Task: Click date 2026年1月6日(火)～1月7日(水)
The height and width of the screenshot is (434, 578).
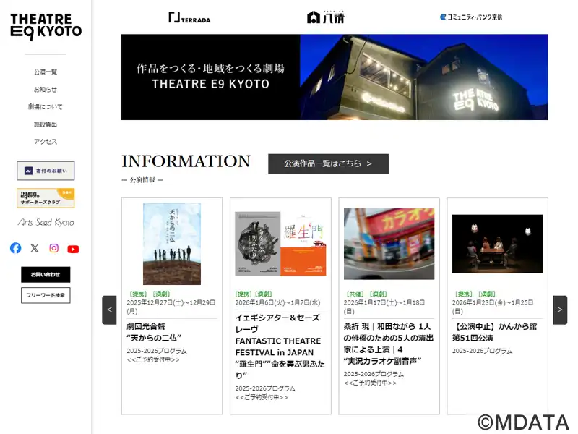Action: 278,302
